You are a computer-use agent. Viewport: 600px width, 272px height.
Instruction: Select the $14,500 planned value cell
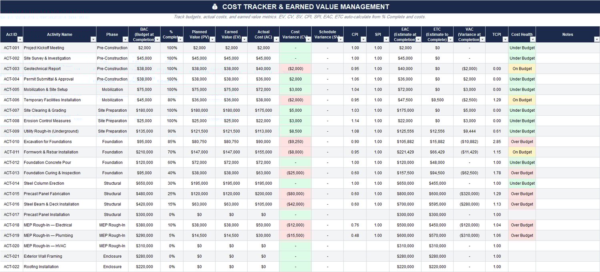199,235
